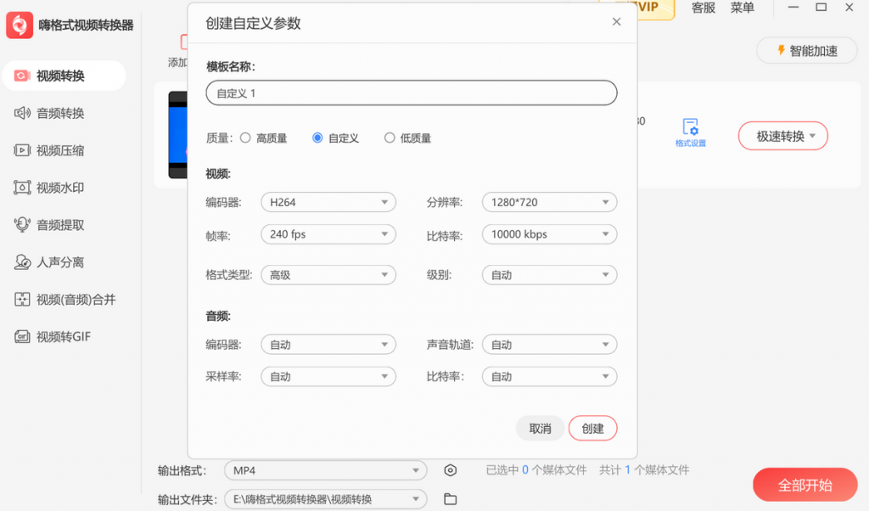Choose the 低质量 quality option
Viewport: 869px width, 511px height.
(x=390, y=138)
